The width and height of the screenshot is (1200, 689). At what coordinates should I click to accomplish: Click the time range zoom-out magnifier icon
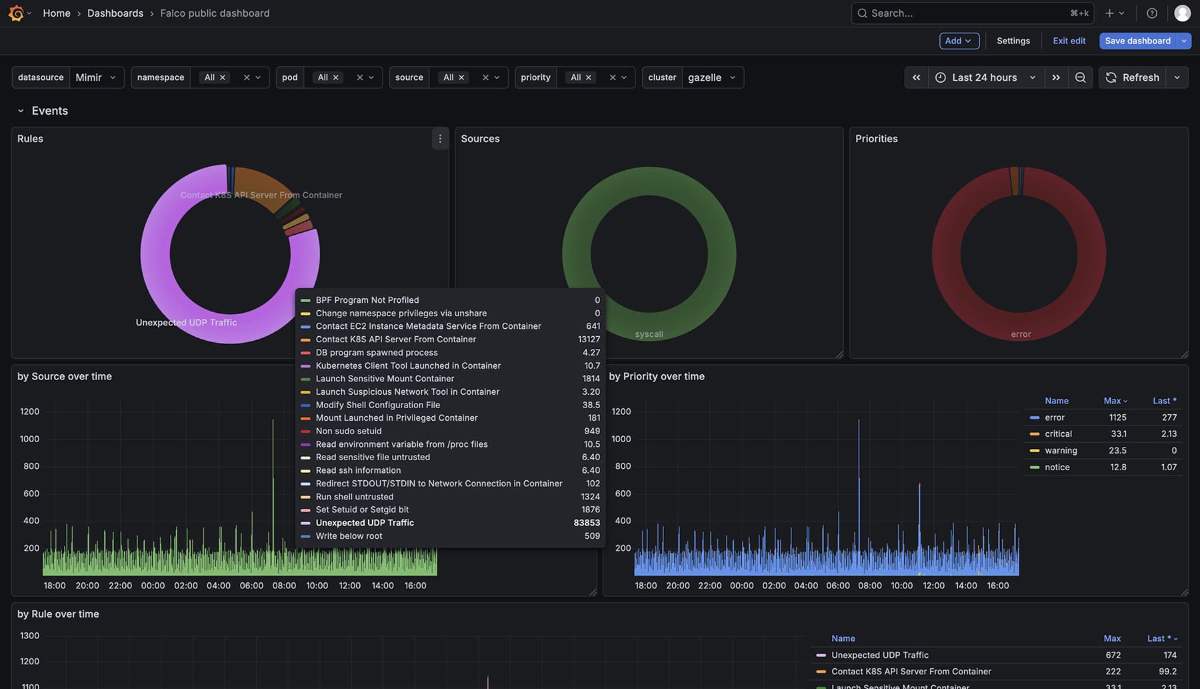(x=1080, y=77)
